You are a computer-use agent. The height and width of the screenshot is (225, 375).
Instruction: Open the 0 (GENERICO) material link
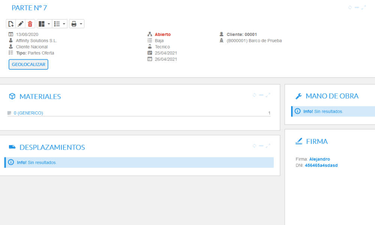(x=28, y=113)
